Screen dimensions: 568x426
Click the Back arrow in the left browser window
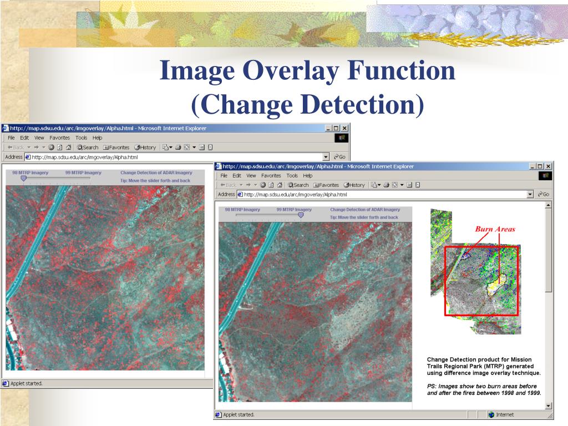point(16,148)
